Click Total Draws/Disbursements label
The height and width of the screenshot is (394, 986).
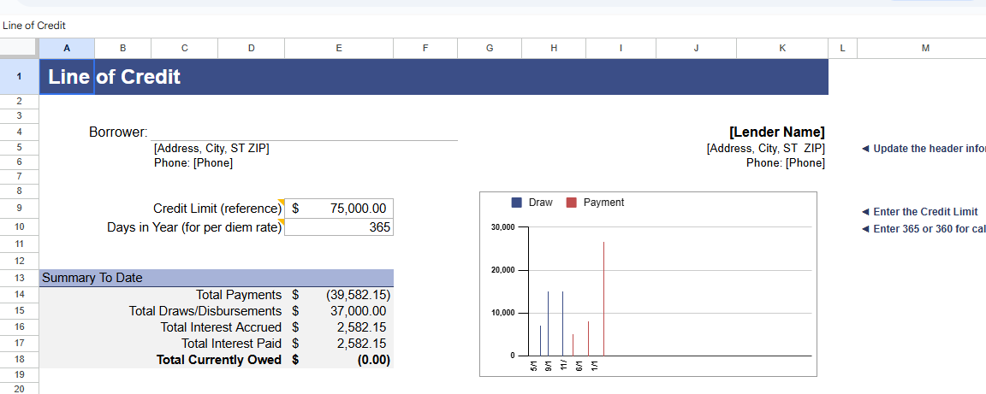(205, 311)
